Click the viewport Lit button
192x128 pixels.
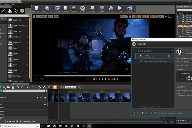50,16
